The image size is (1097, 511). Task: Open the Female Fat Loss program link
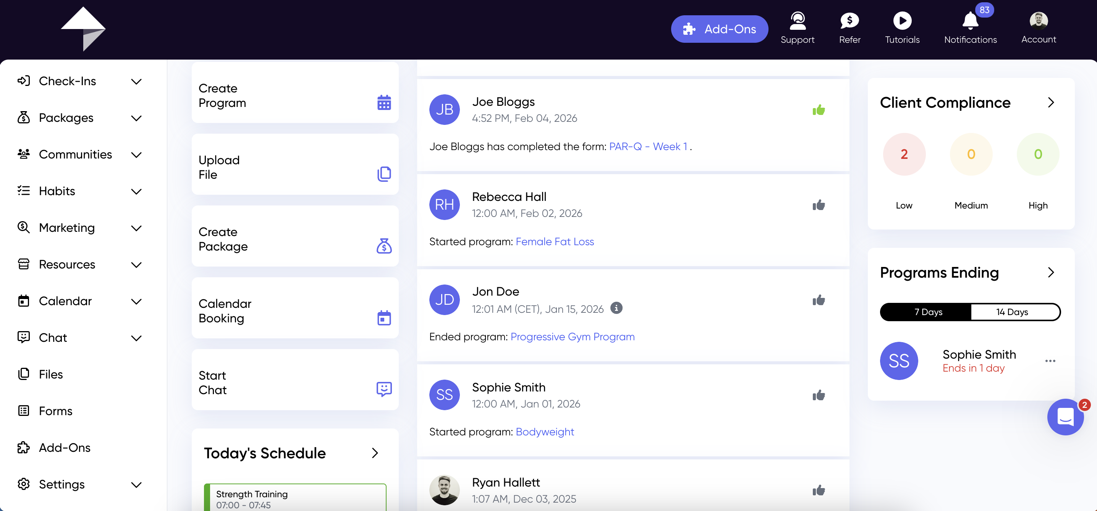coord(555,241)
